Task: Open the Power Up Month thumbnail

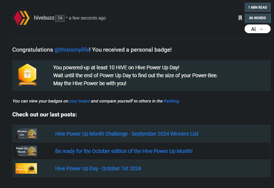Action: click(26, 151)
